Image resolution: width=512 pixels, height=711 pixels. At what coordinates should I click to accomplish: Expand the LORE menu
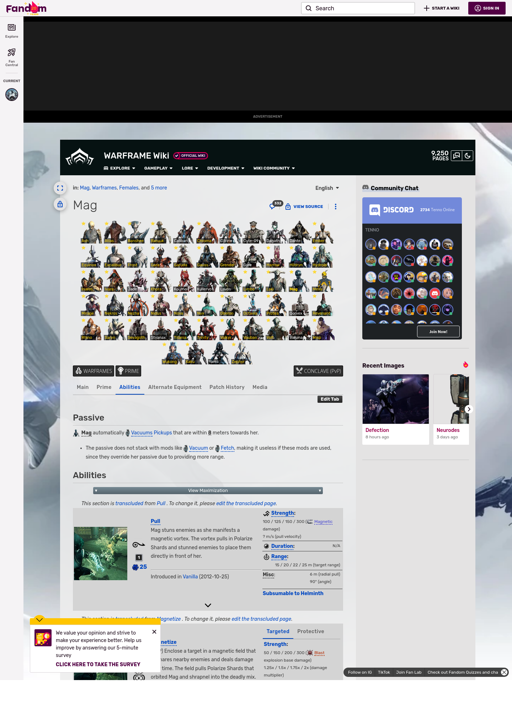click(x=190, y=168)
